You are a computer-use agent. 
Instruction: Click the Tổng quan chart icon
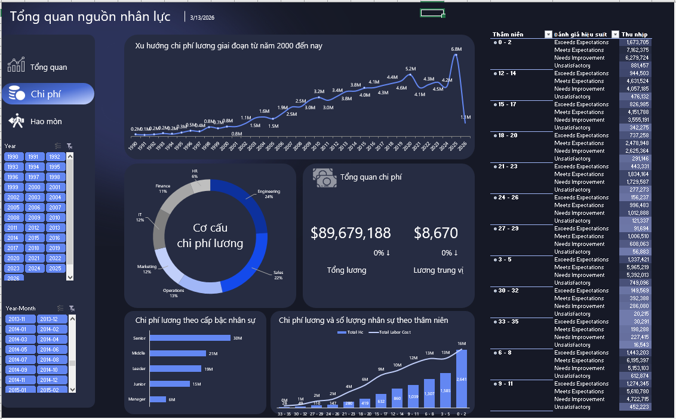click(16, 65)
